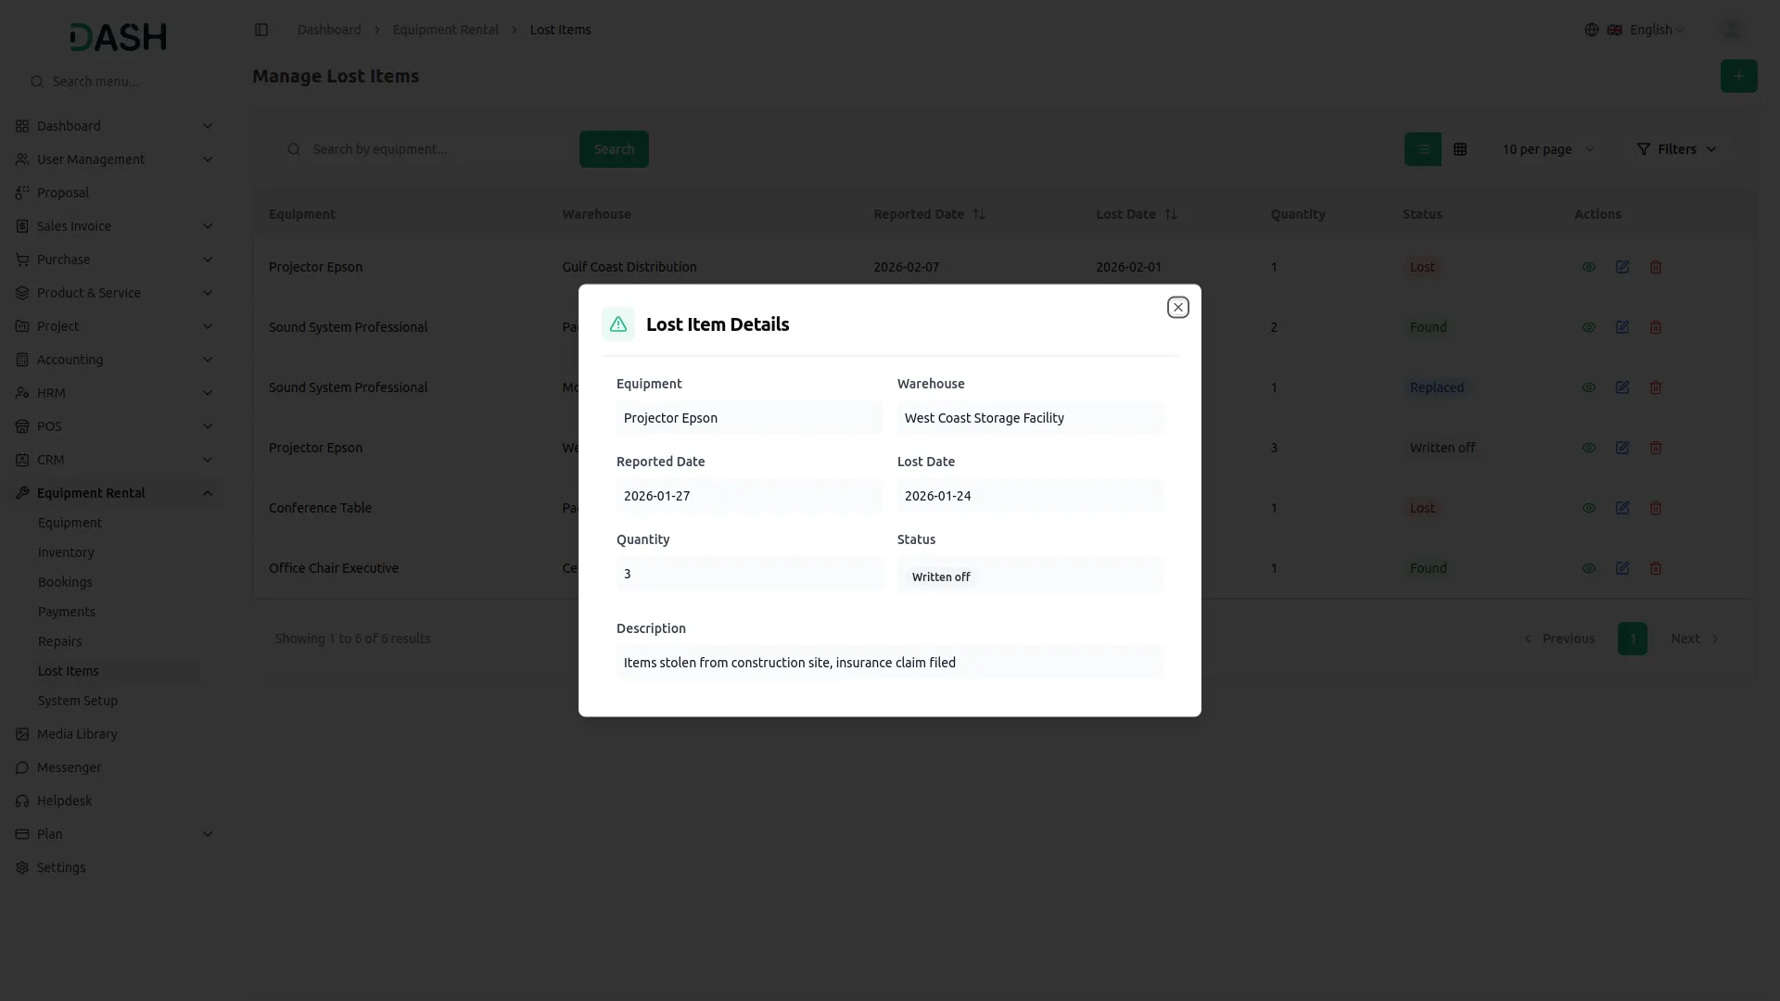Edit the Conference Table lost item

pos(1622,508)
